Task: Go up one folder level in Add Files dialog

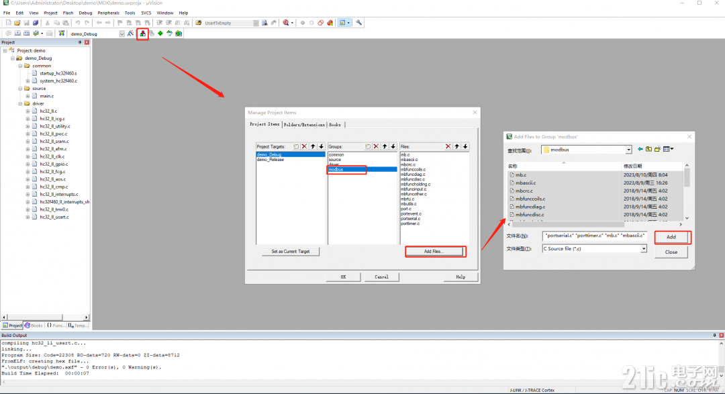Action: [x=648, y=150]
